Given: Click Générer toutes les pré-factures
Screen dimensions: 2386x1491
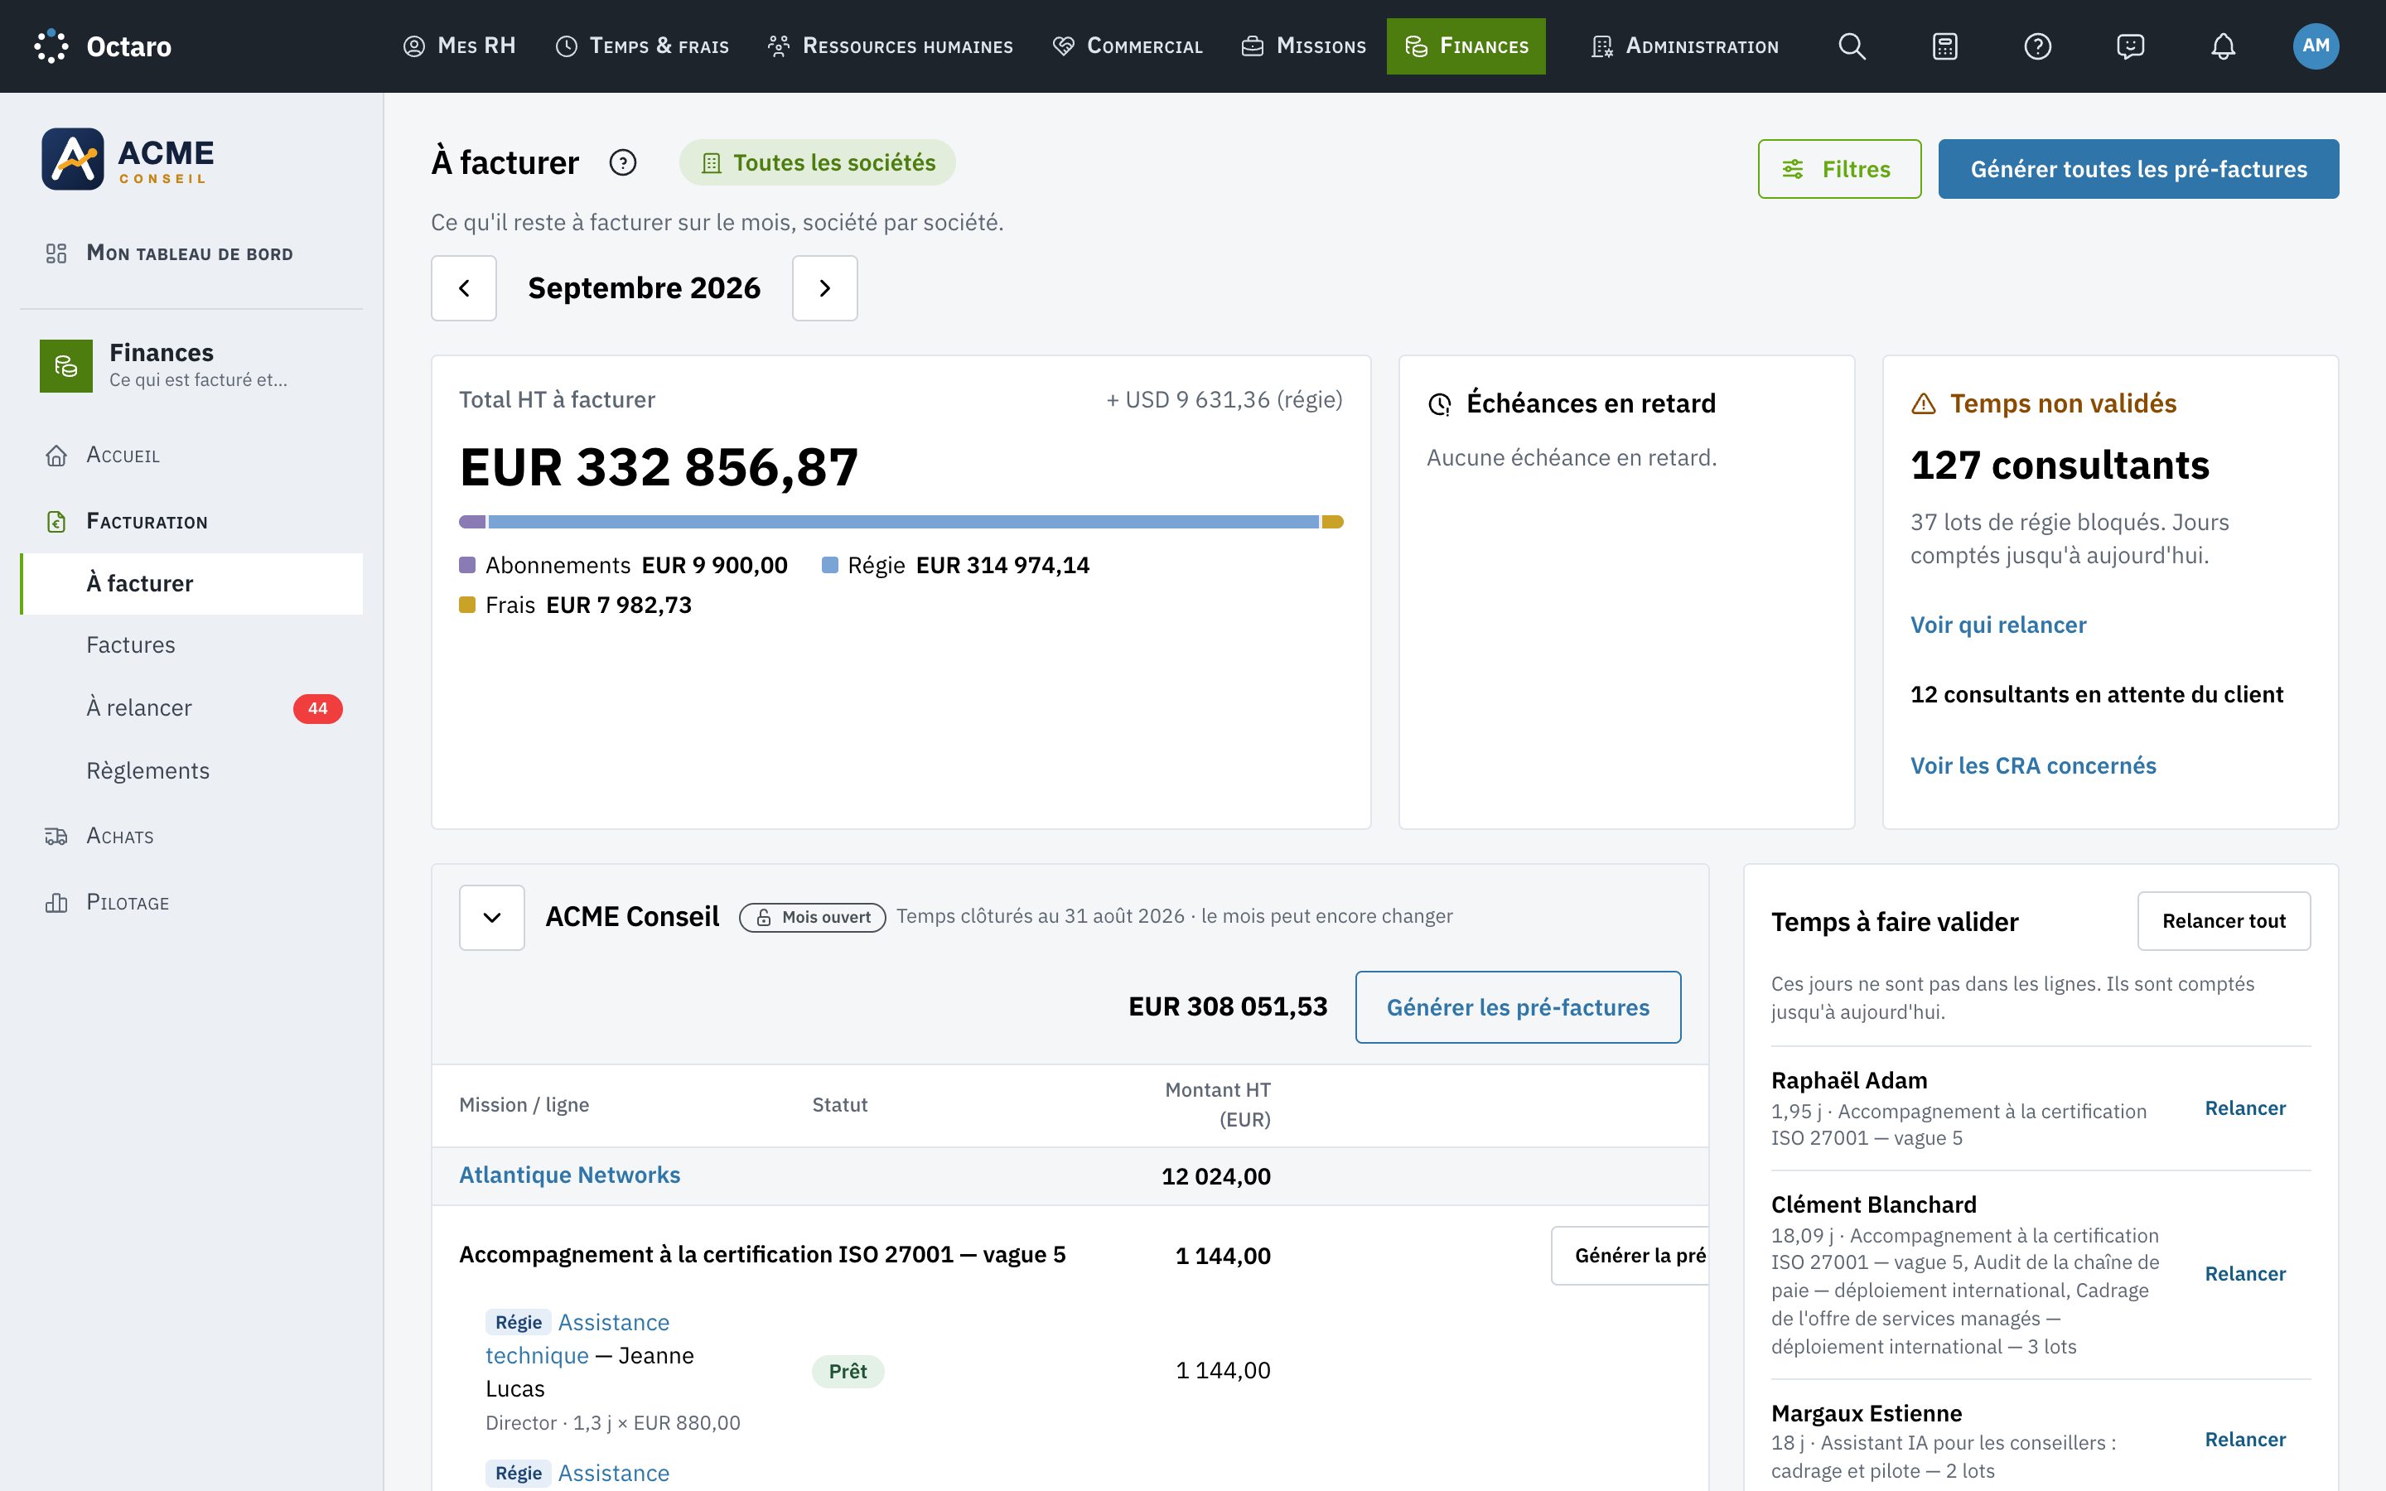Looking at the screenshot, I should point(2138,169).
